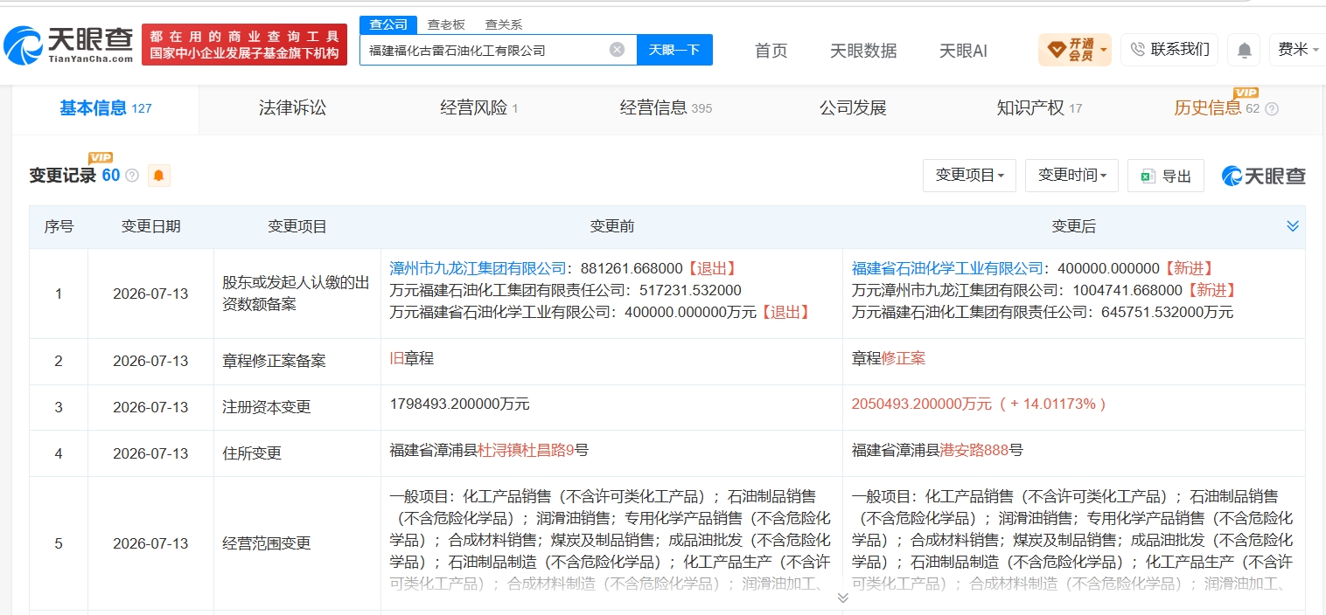Click help icon beside 历史信息 62
1326x615 pixels.
click(1272, 109)
